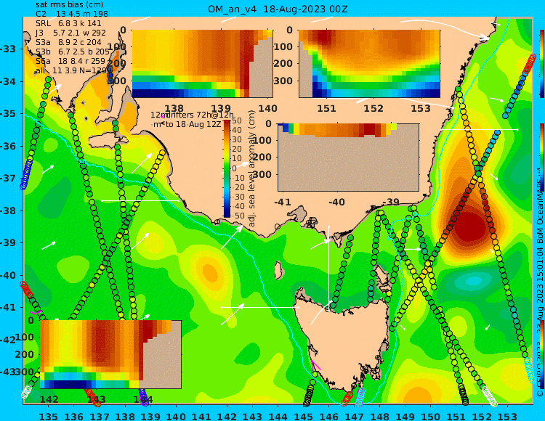Viewport: 545px width, 421px height.
Task: Click the dark red warm eddy east of the coast
Action: tap(469, 227)
